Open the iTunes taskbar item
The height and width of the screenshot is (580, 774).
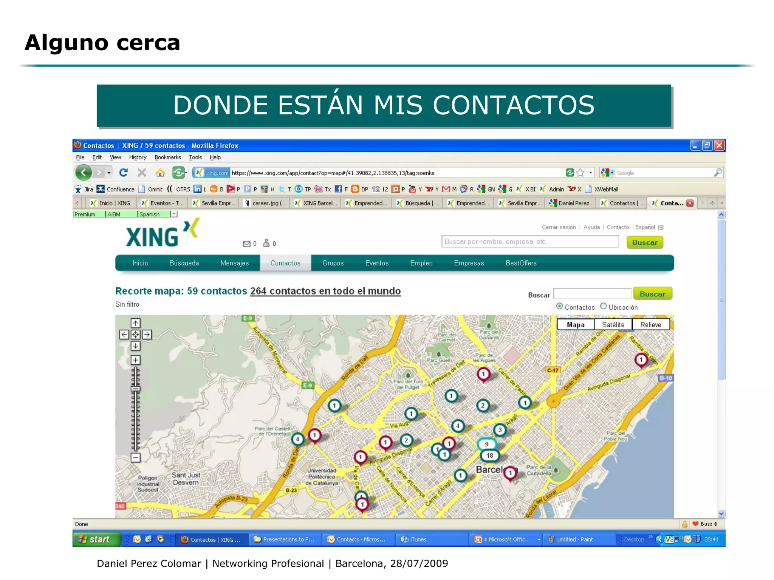[x=432, y=539]
